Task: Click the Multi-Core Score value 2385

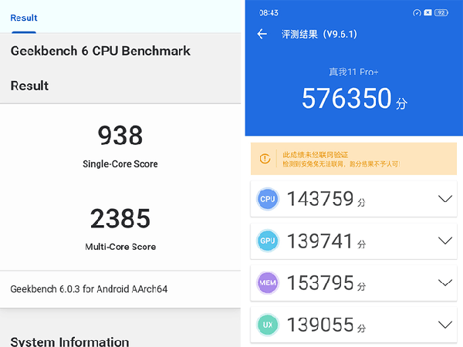Action: coord(120,218)
